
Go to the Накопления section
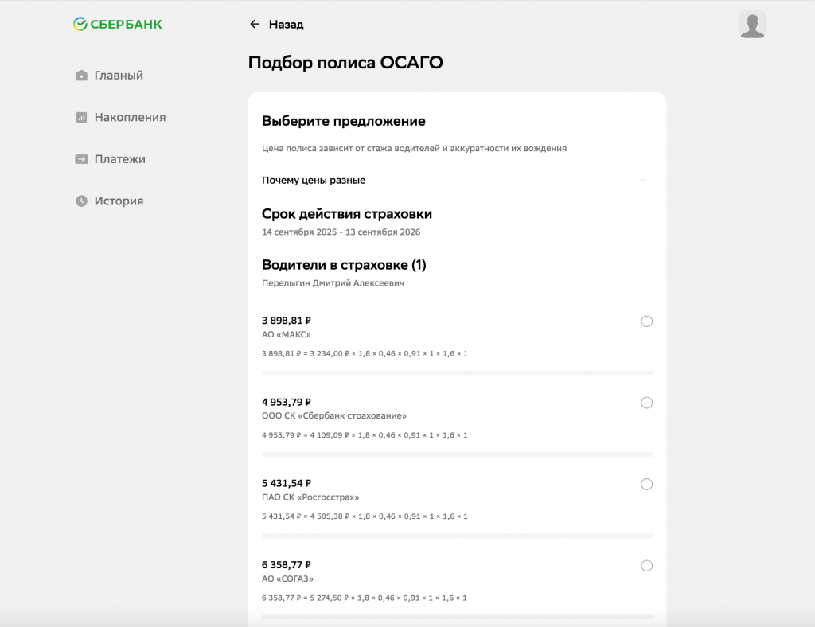click(x=130, y=118)
